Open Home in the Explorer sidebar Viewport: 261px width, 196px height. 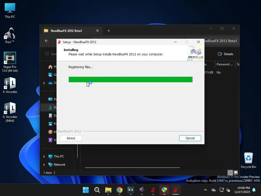coord(53,67)
